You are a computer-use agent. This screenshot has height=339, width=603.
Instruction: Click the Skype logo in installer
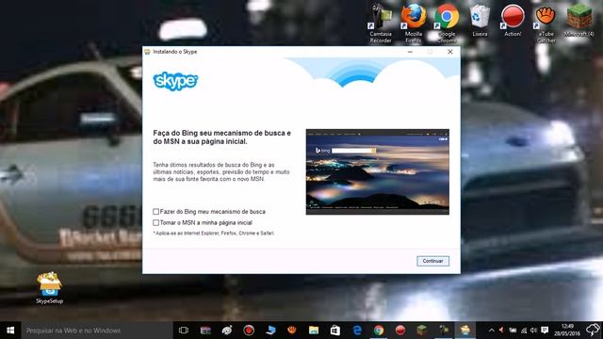coord(175,81)
